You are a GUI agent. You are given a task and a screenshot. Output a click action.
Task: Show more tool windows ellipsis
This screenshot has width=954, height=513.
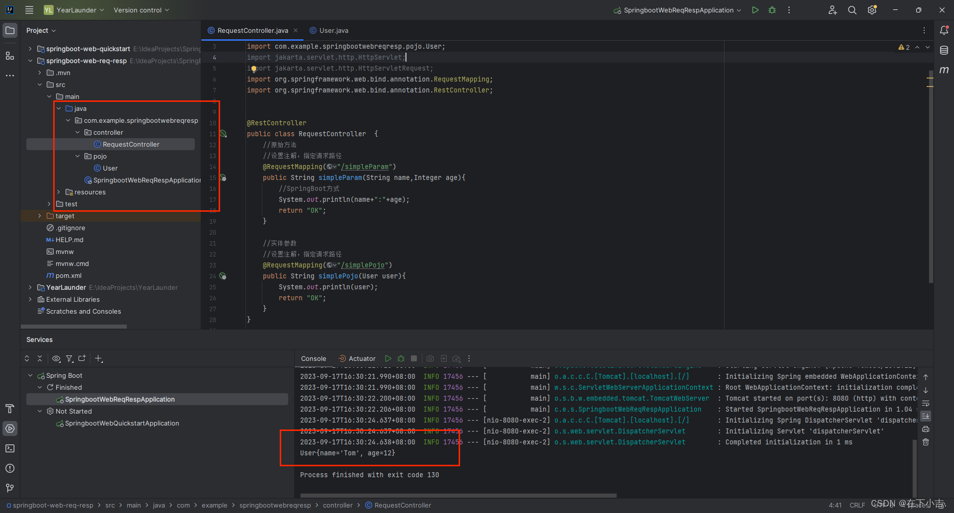coord(10,76)
